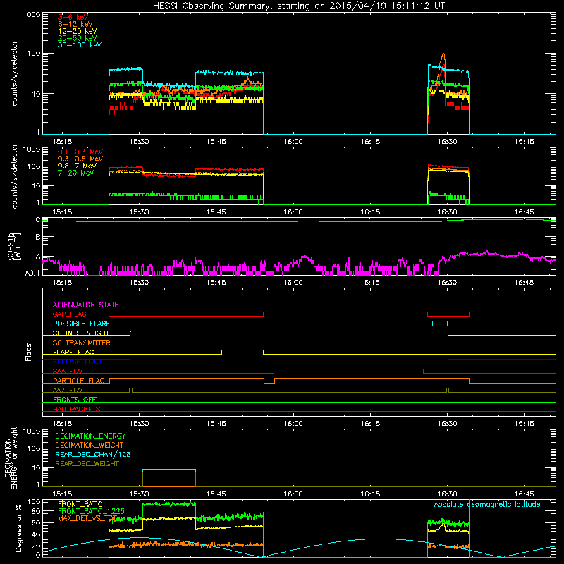
Task: Click the Degrees or % axis title
Action: (18, 528)
